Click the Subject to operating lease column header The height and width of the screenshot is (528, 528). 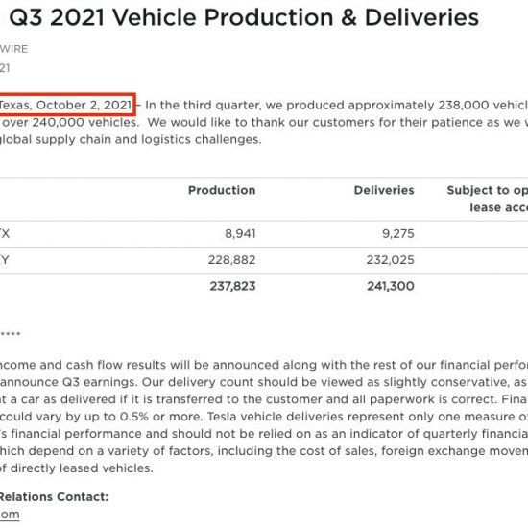point(488,199)
